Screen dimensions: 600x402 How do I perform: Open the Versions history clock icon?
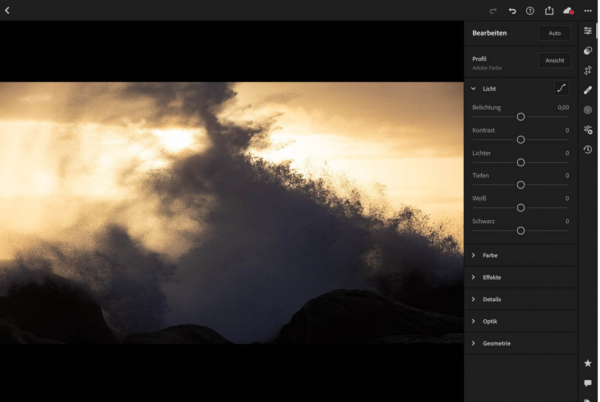pyautogui.click(x=588, y=149)
